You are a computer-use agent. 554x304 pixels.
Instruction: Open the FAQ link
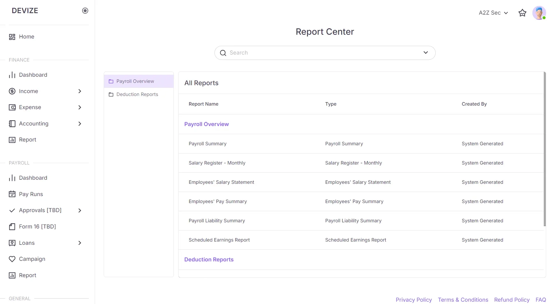(x=541, y=300)
